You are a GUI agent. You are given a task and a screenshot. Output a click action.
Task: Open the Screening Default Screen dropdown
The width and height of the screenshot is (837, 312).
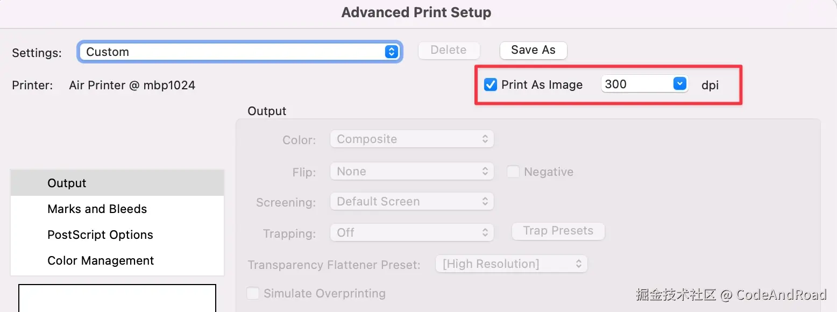pyautogui.click(x=412, y=202)
